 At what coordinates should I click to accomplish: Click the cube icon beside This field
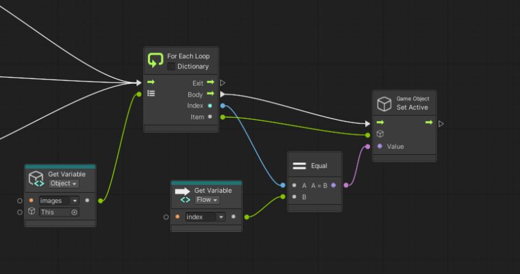point(31,211)
